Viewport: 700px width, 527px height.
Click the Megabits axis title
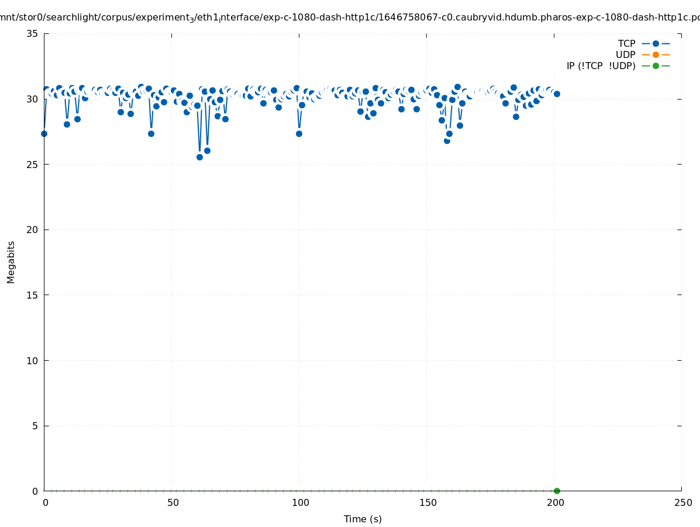[11, 262]
